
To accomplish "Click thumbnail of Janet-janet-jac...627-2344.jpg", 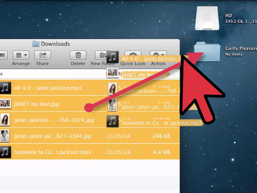I will 5,135.
